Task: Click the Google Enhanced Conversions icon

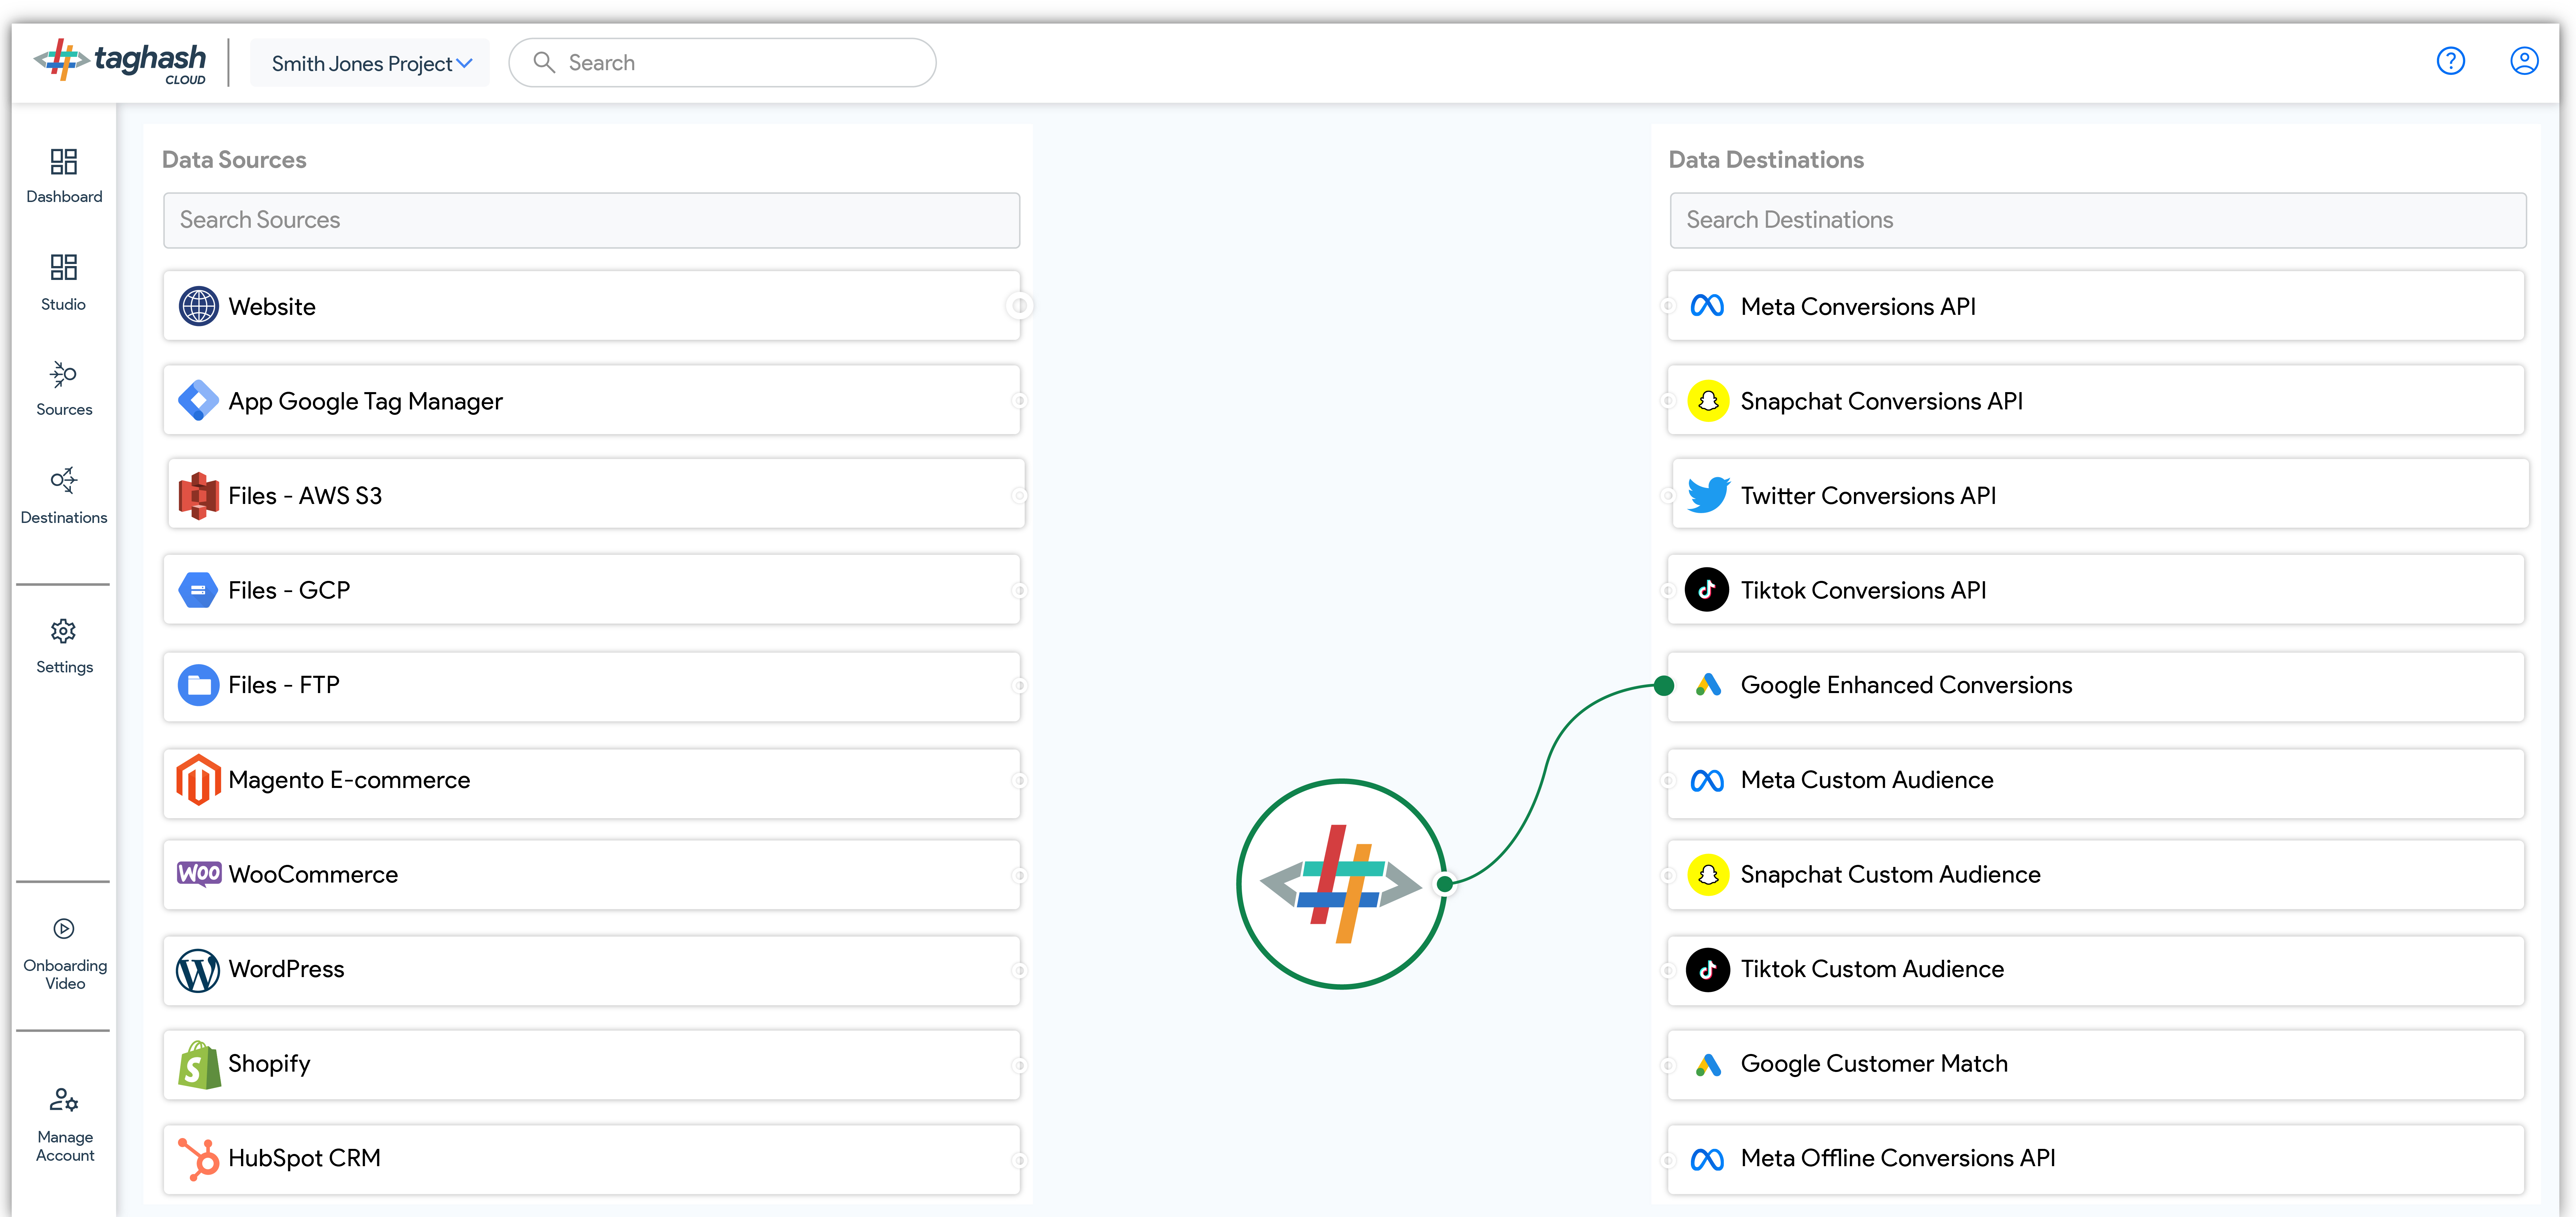Action: pos(1708,685)
